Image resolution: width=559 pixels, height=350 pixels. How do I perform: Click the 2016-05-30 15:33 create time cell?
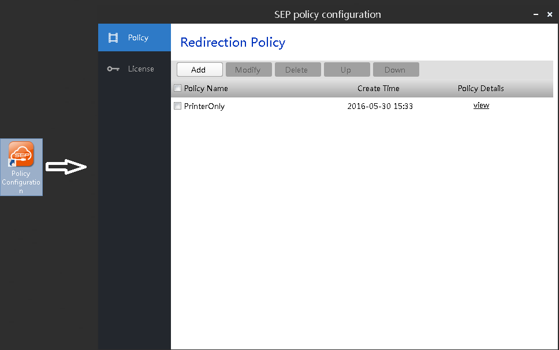point(380,106)
